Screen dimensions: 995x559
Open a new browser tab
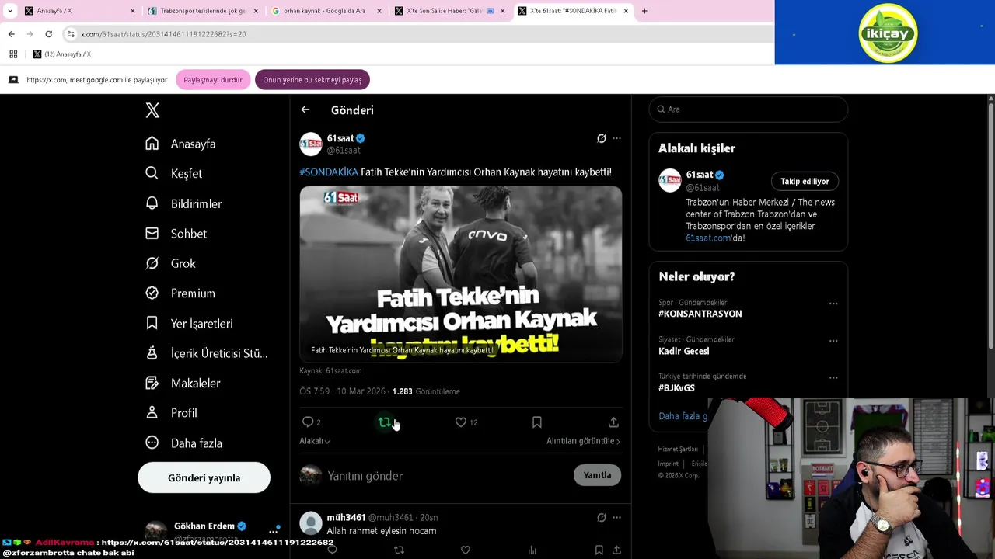(x=644, y=11)
